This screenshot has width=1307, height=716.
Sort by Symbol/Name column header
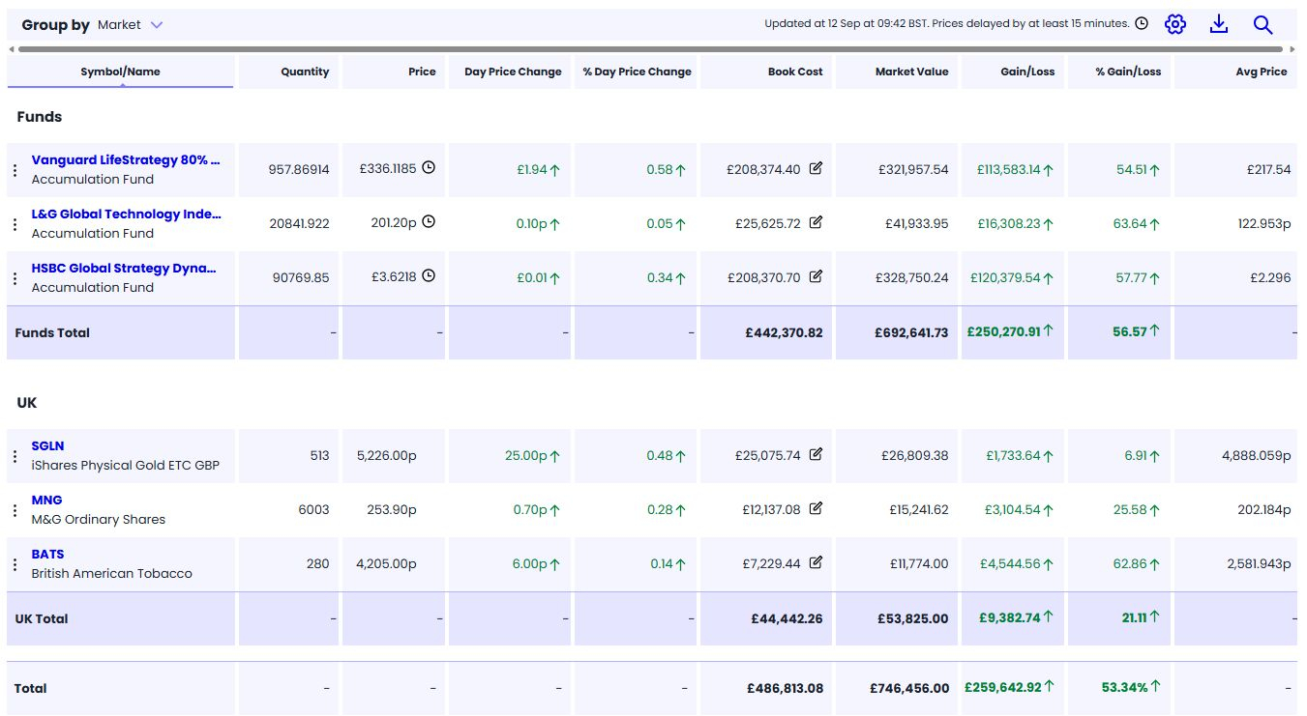(120, 72)
